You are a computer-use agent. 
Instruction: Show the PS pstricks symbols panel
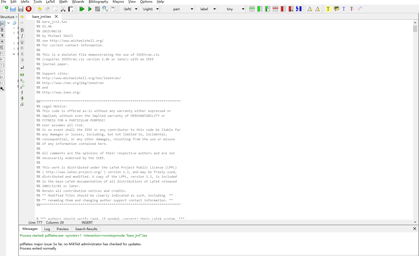(x=2, y=53)
